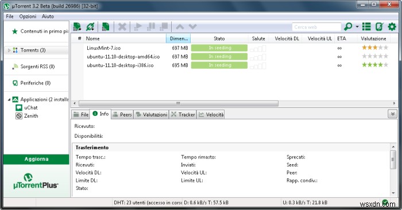402x210 pixels.
Task: Open the File menu
Action: 10,17
